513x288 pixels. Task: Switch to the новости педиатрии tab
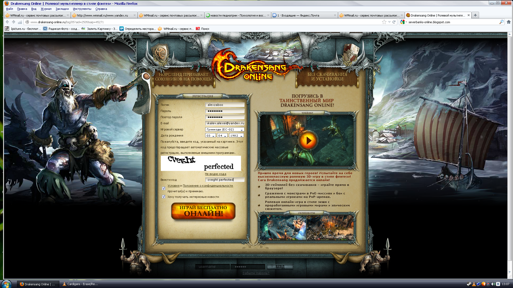click(x=238, y=15)
